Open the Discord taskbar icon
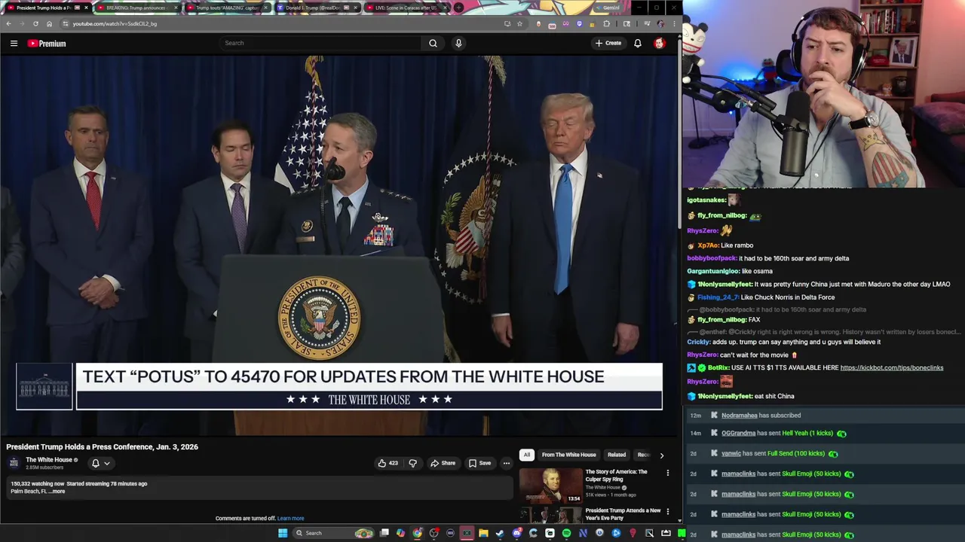Screen dimensions: 965x542 click(516, 533)
